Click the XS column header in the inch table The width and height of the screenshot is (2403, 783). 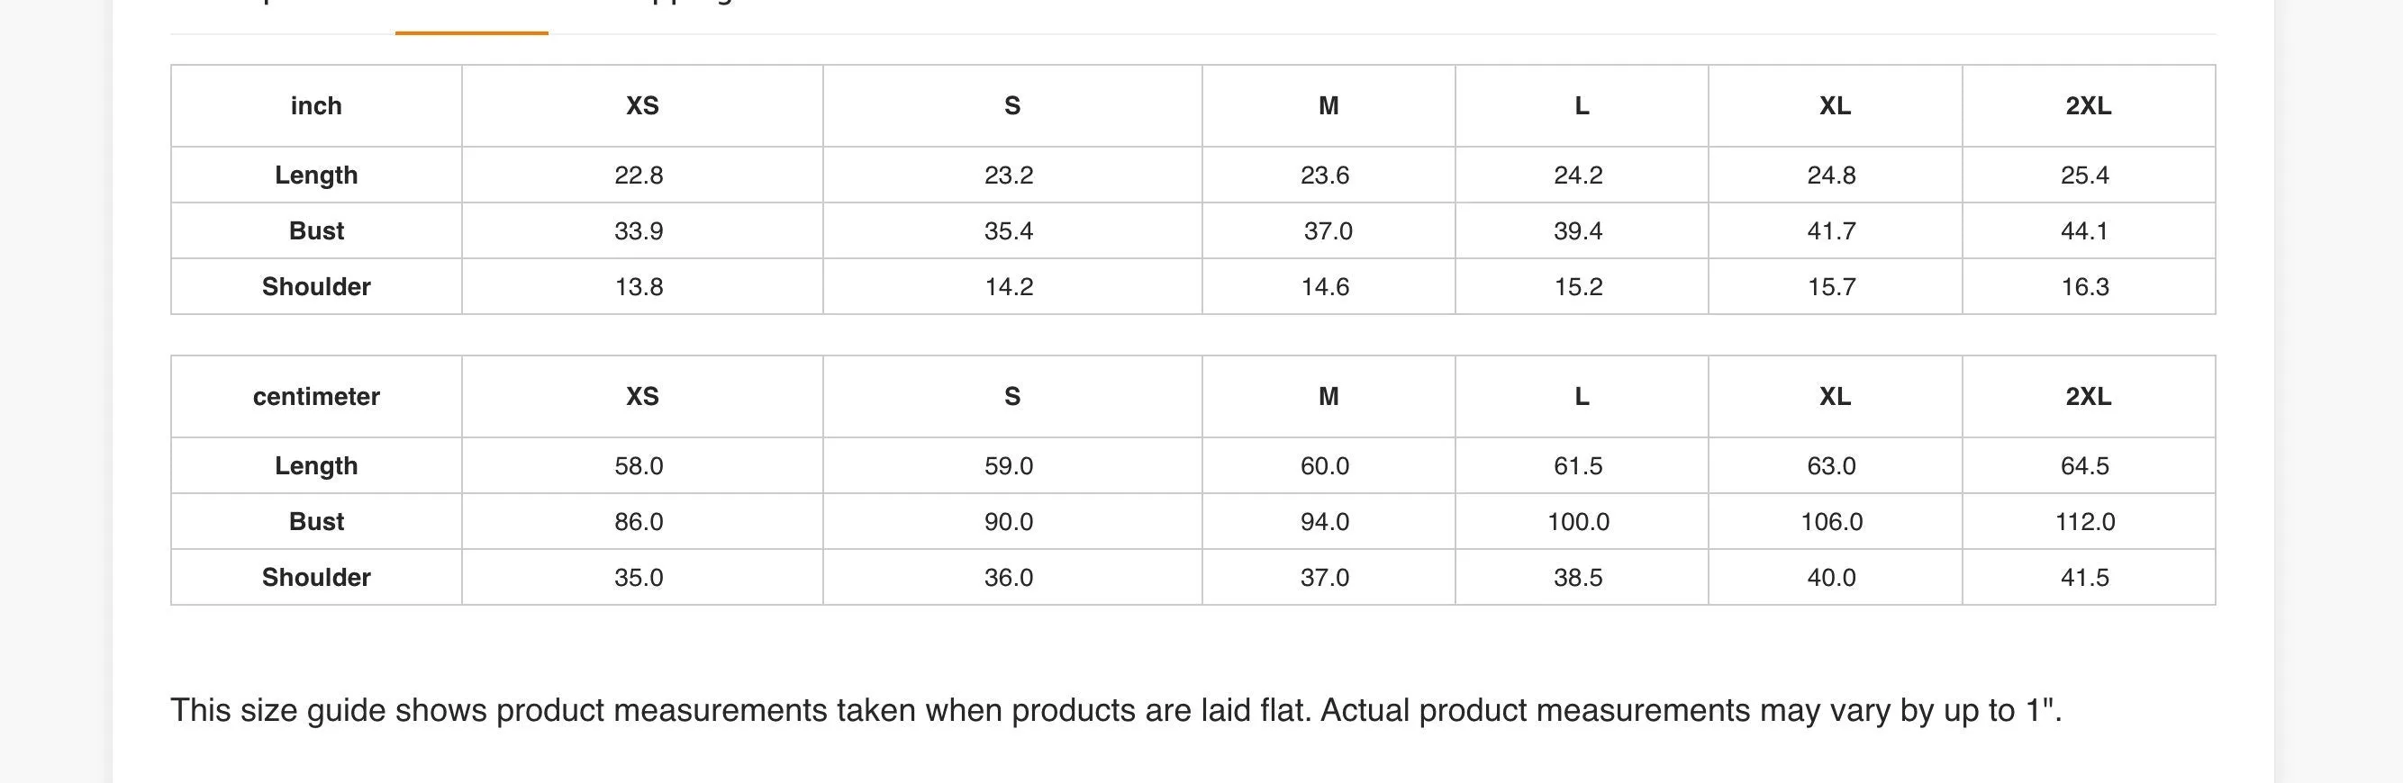[x=643, y=105]
